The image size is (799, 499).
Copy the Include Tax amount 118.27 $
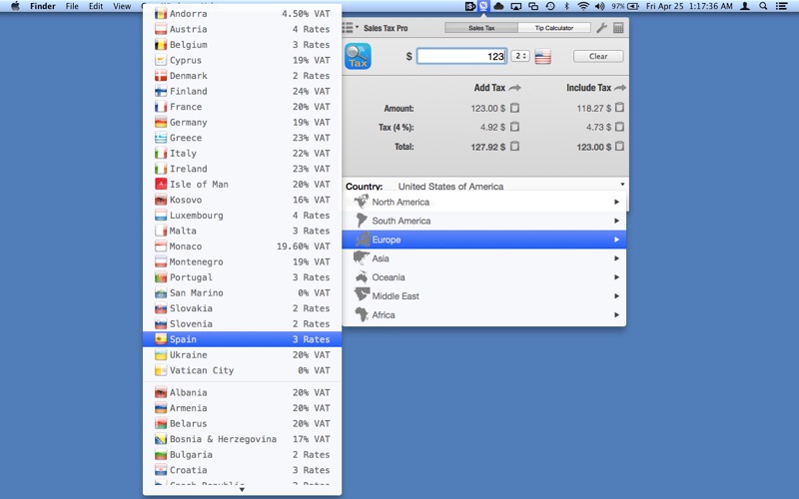[619, 108]
